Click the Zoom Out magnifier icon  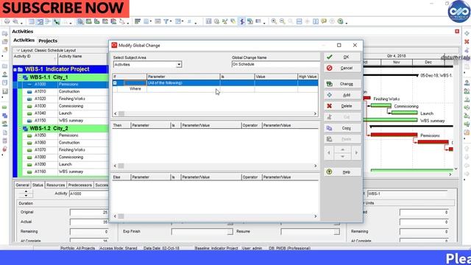pyautogui.click(x=282, y=21)
